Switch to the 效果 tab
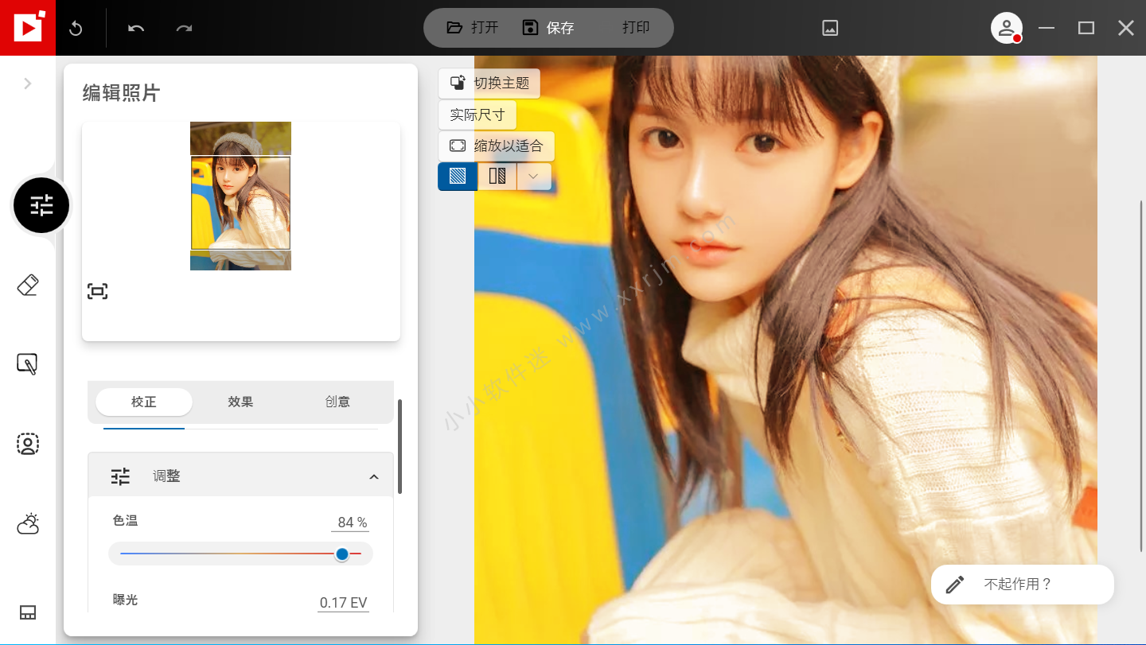 click(x=240, y=402)
